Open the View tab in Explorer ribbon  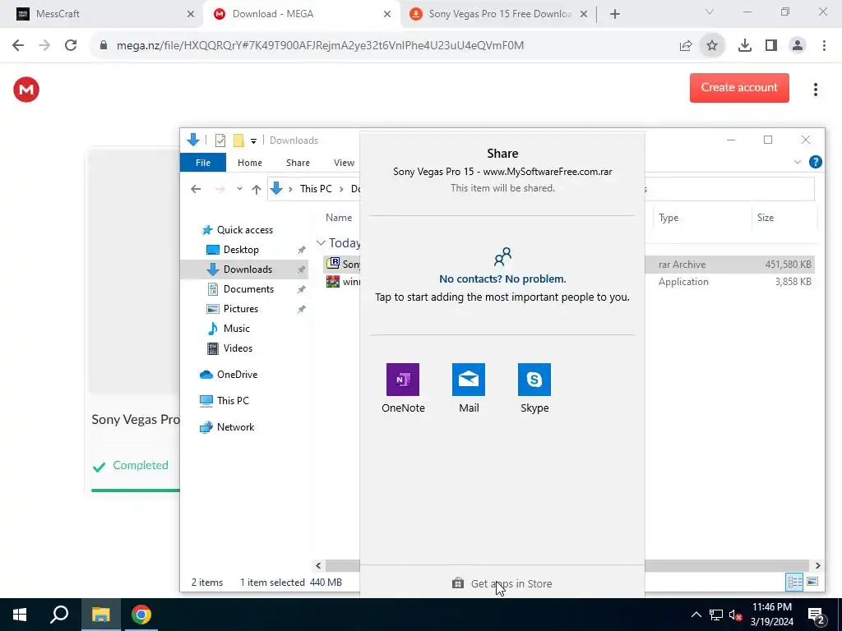coord(344,163)
